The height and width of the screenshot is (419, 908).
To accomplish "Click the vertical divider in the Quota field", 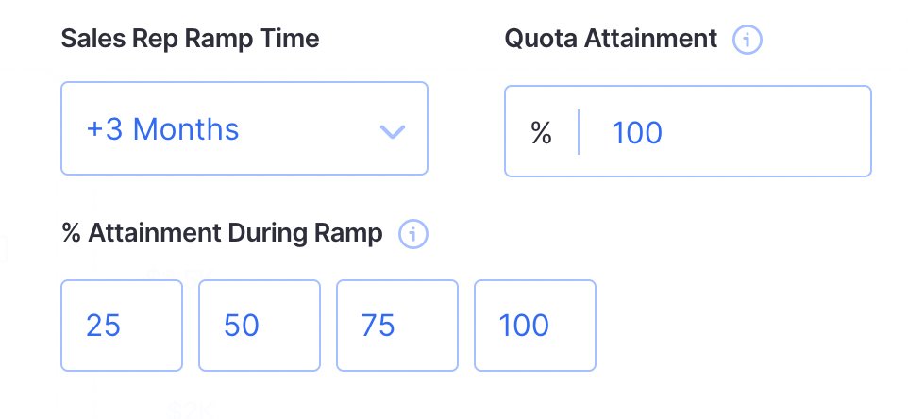I will point(579,132).
